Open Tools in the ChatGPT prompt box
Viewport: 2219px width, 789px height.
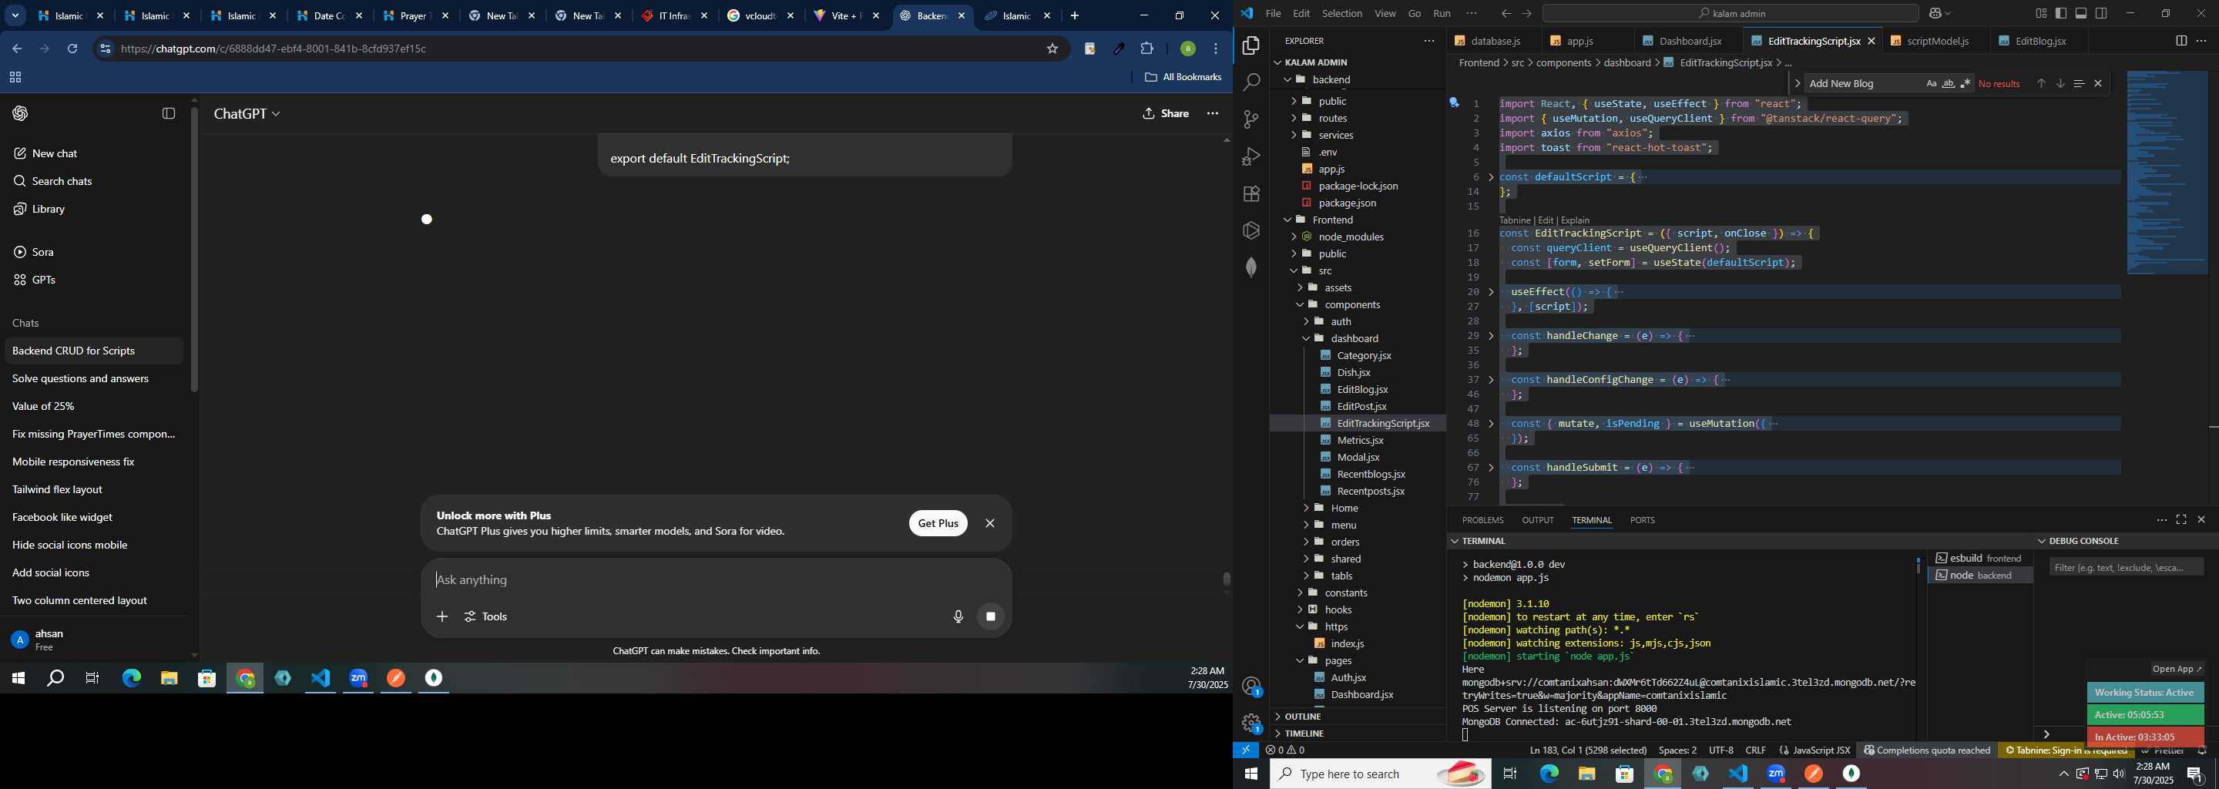click(x=487, y=616)
